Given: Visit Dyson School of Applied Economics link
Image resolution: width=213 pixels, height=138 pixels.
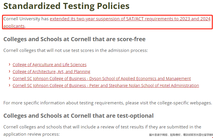Looking at the screenshot, I should click(102, 79).
